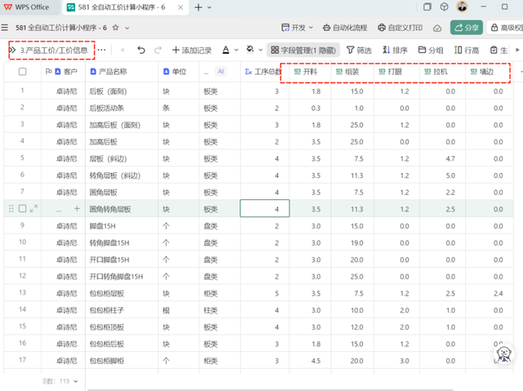The image size is (523, 391).
Task: Open the new tab plus button
Action: coord(199,7)
